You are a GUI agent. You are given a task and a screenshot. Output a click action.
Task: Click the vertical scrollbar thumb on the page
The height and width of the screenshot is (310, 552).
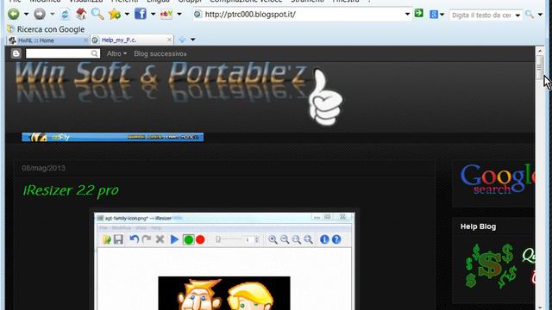click(539, 67)
